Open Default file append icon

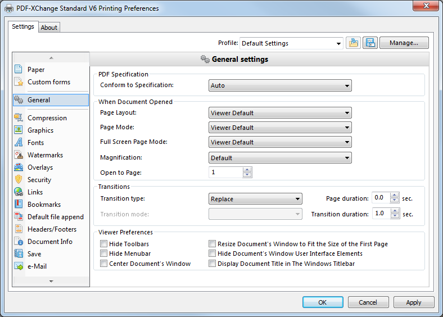(x=19, y=216)
